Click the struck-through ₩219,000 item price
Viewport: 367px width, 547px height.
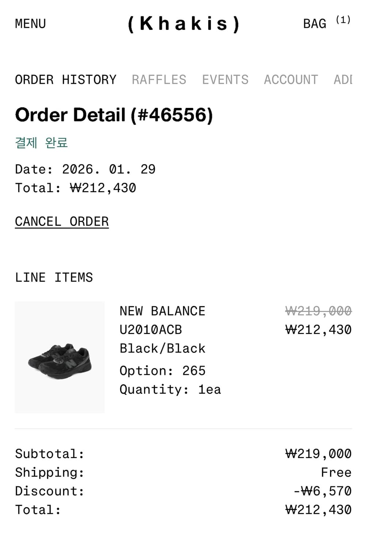click(318, 311)
